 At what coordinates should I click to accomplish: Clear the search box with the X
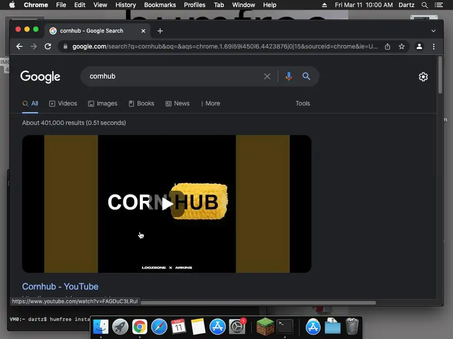[x=267, y=76]
